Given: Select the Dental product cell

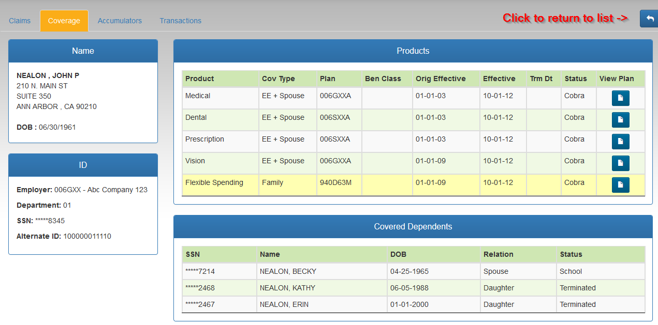Looking at the screenshot, I should click(x=221, y=119).
